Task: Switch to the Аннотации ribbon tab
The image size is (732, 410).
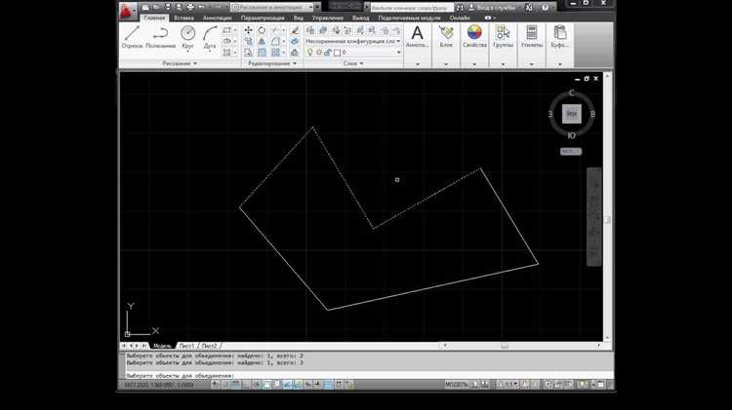Action: pos(217,18)
